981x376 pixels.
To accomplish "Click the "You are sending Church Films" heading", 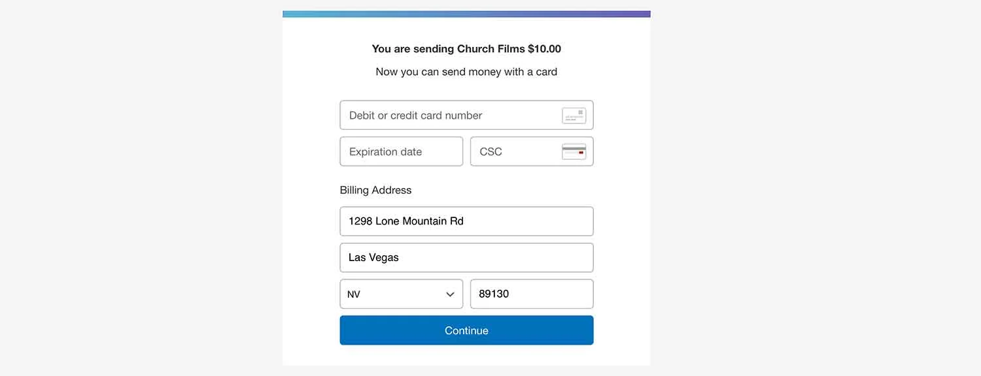I will 466,49.
